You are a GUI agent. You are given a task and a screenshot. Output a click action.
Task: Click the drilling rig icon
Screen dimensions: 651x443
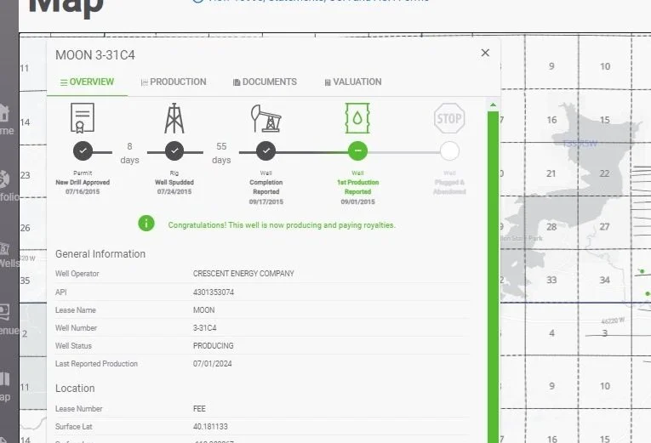coord(174,118)
